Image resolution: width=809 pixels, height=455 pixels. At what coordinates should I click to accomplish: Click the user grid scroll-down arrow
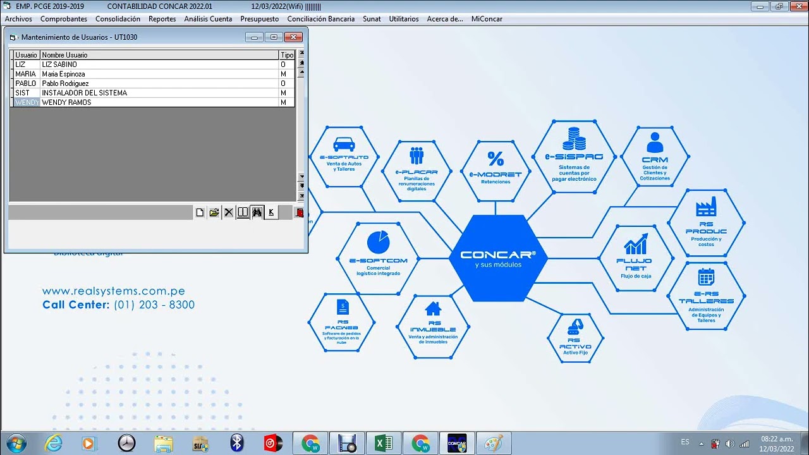301,176
